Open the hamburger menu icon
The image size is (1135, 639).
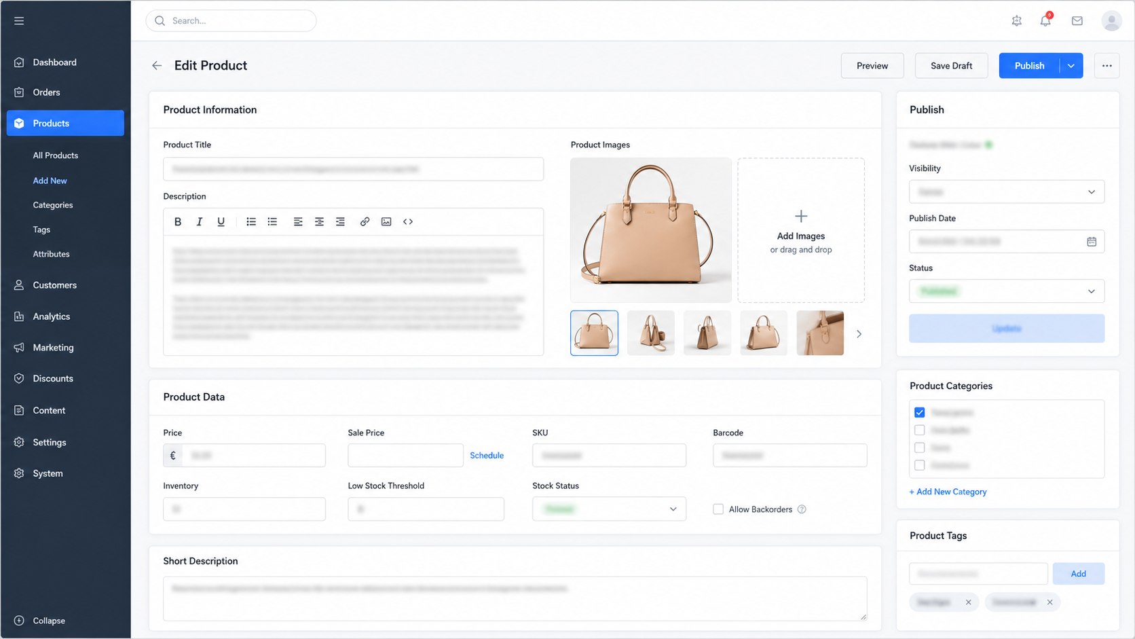tap(19, 21)
